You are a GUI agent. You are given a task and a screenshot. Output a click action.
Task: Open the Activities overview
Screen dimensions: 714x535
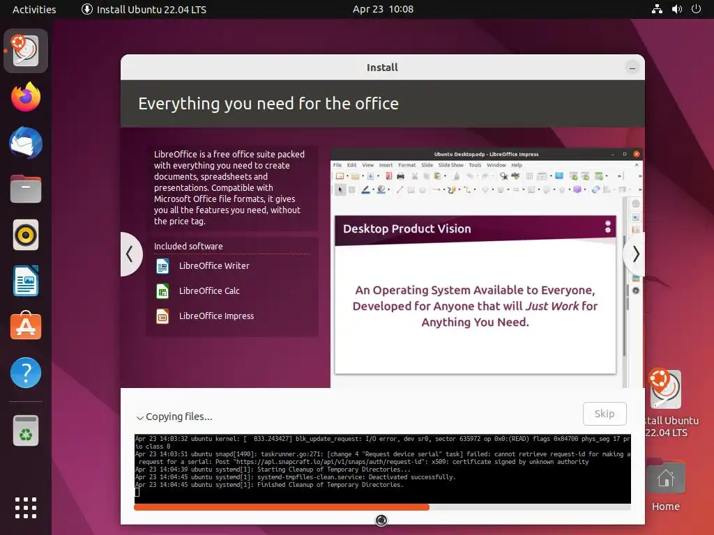[34, 9]
